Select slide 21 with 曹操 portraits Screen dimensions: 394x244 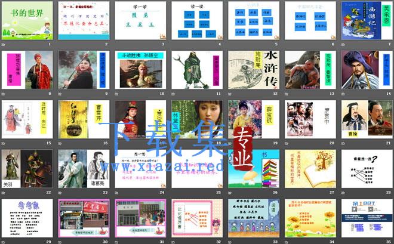pyautogui.click(x=367, y=119)
